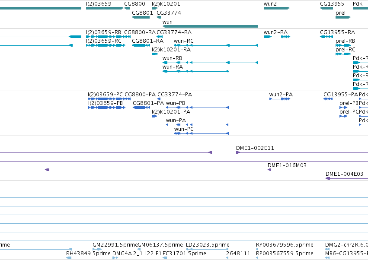Click protein CG13955-PA label
Viewport: 368px width, 260px height.
click(x=341, y=95)
